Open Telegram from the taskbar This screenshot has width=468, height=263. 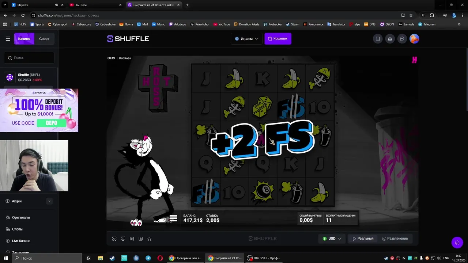click(x=148, y=258)
